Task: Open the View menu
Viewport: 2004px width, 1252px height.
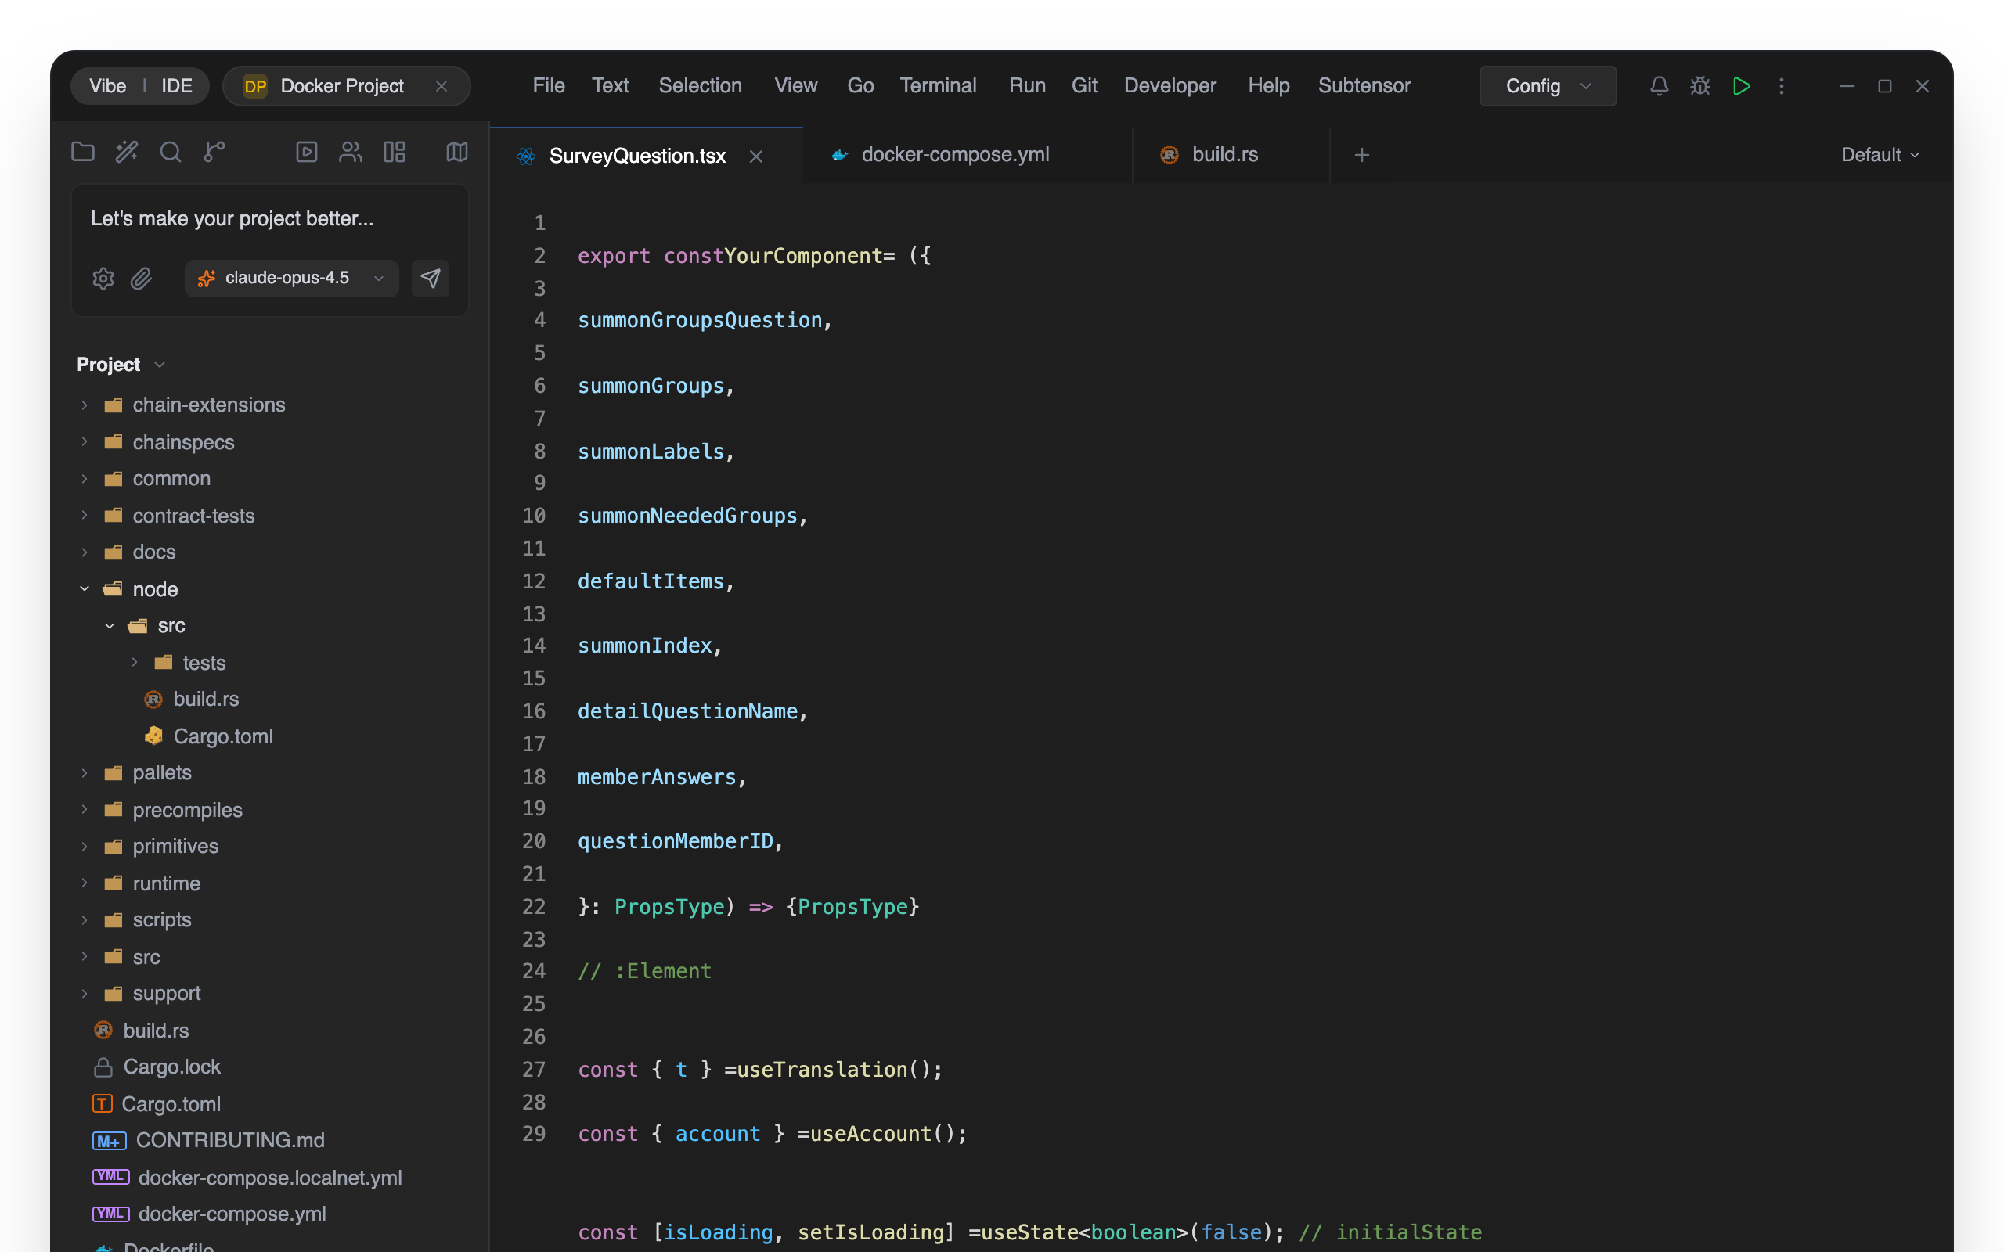Action: (796, 86)
